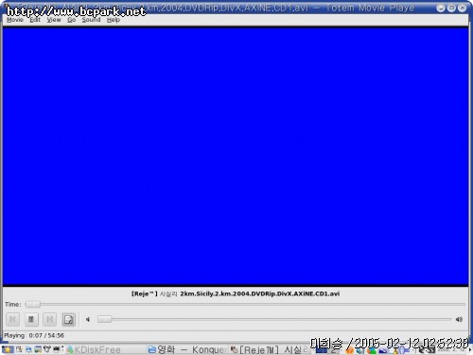Screen dimensions: 473x355
Task: Click the volume slider handle
Action: coord(104,319)
